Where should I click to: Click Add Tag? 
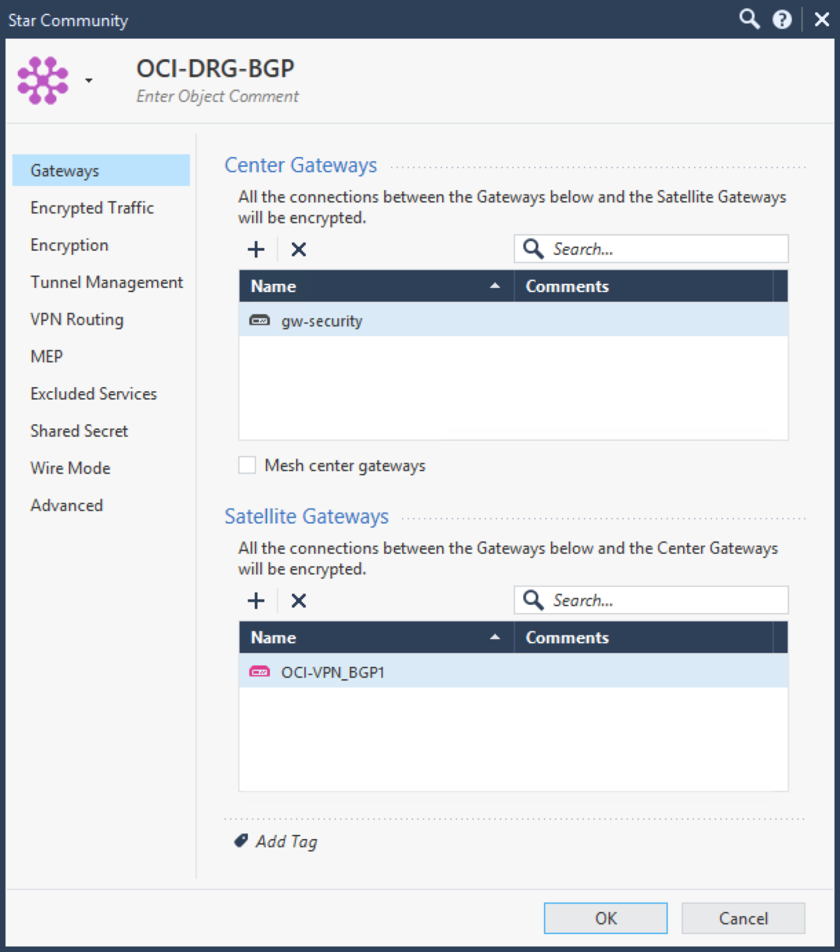[x=286, y=841]
